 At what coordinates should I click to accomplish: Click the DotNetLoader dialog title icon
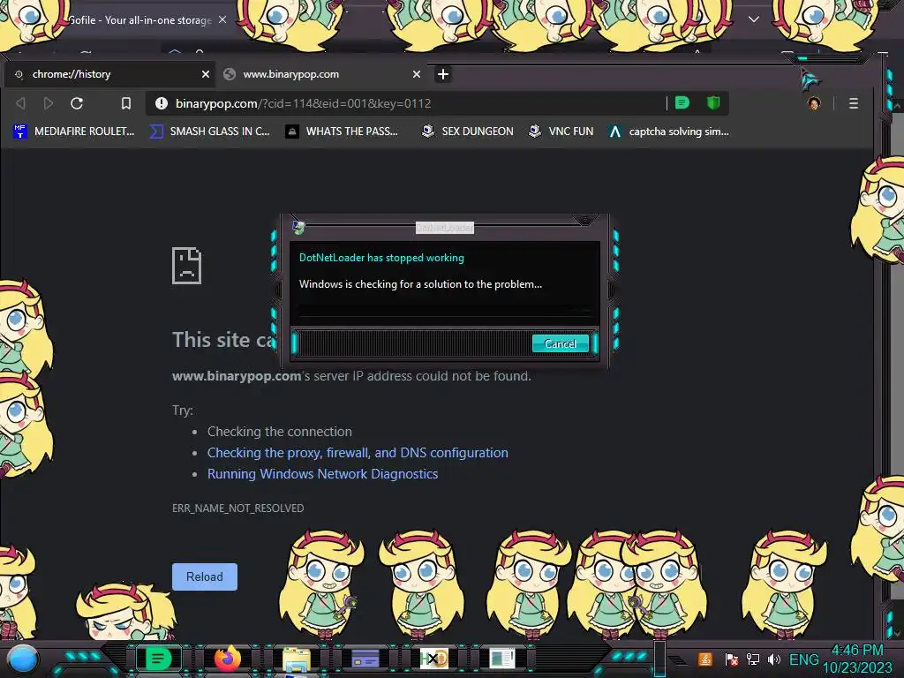(298, 227)
